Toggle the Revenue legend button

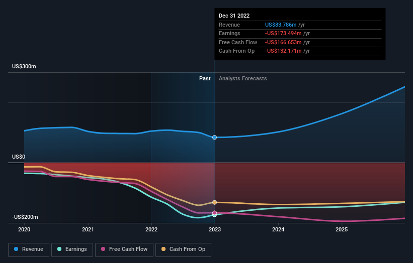[x=29, y=249]
